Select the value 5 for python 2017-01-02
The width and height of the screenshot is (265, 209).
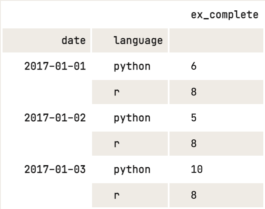tap(193, 118)
